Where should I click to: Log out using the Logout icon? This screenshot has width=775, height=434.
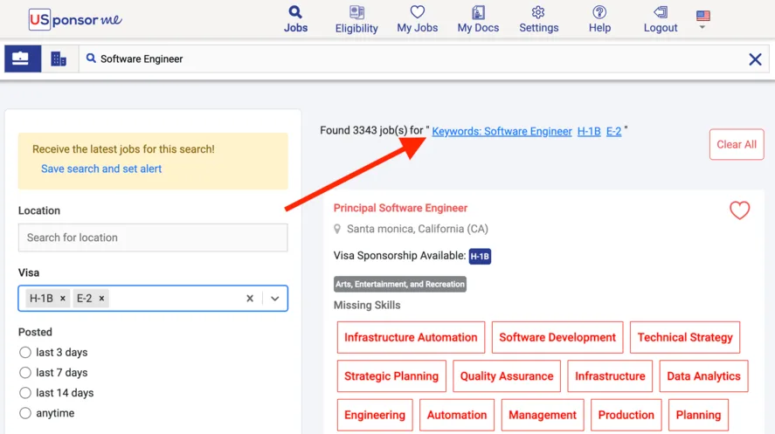pyautogui.click(x=661, y=19)
